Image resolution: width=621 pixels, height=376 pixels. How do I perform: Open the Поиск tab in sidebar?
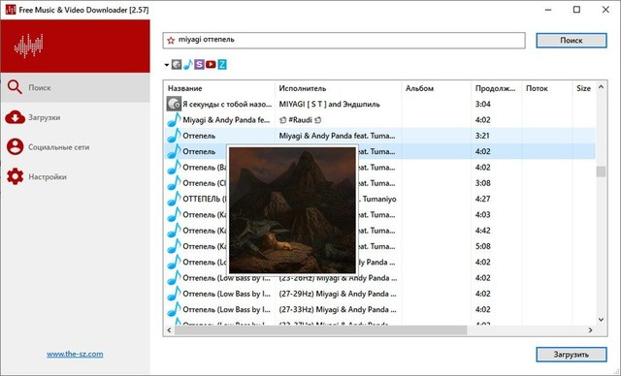(76, 88)
